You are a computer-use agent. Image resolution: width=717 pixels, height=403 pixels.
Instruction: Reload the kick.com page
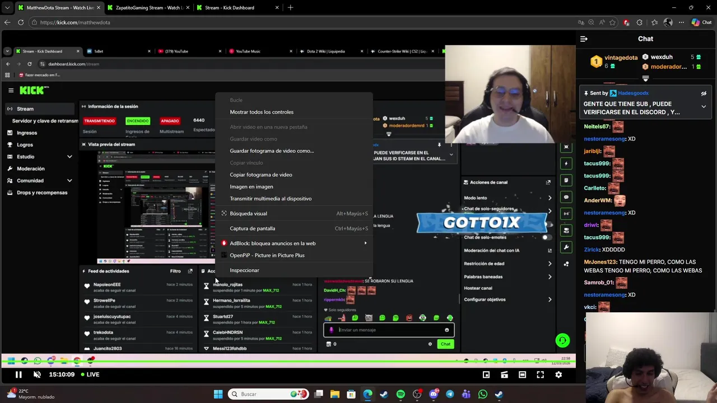[x=21, y=22]
